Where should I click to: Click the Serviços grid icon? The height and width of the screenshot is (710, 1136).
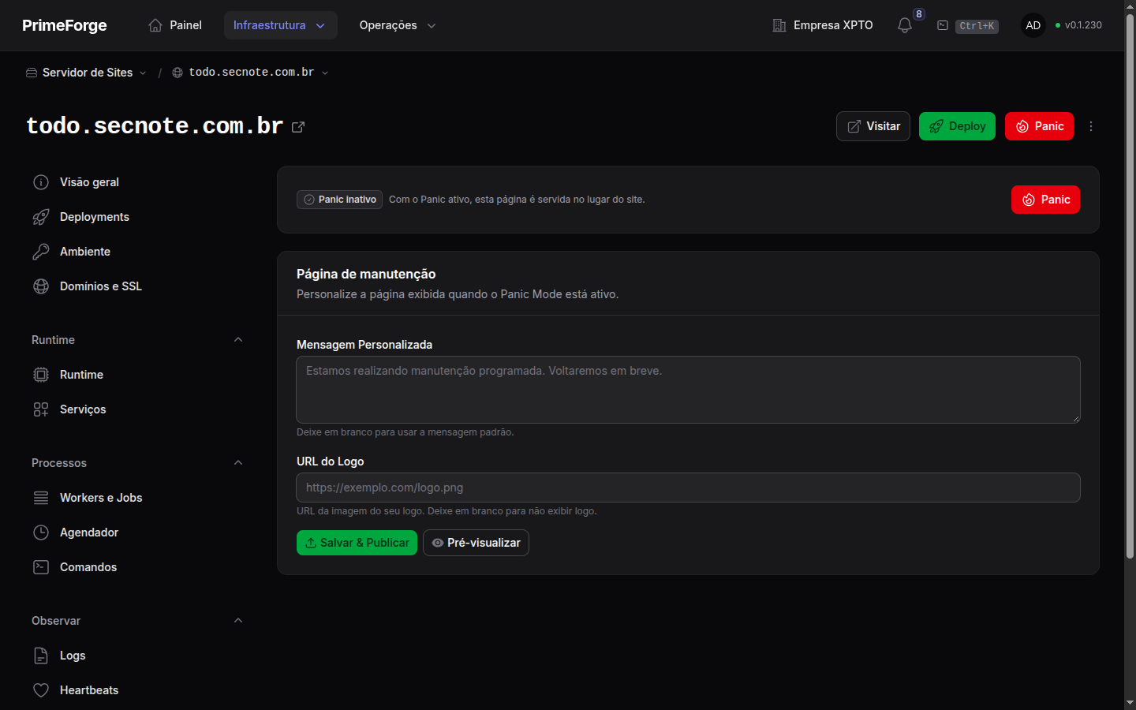coord(41,409)
